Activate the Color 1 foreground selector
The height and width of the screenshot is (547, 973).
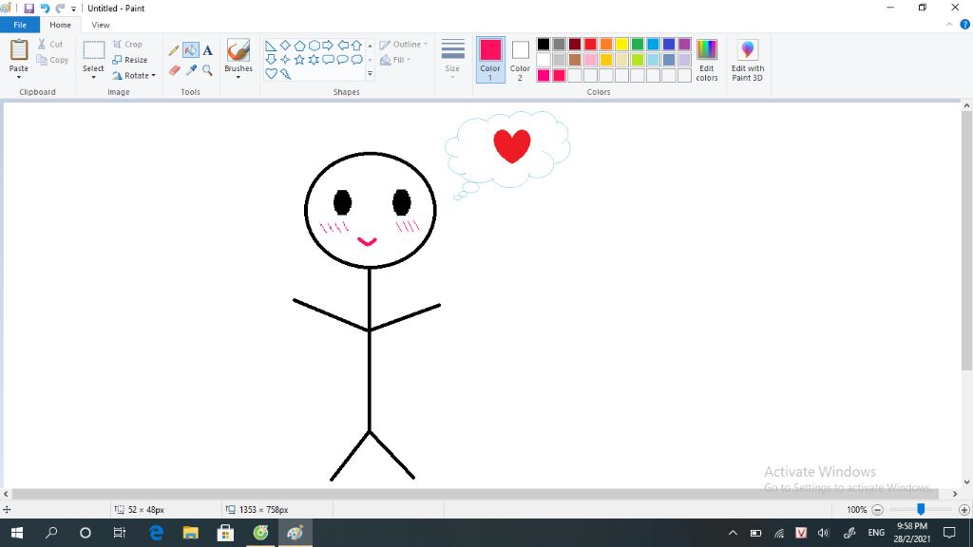[490, 60]
